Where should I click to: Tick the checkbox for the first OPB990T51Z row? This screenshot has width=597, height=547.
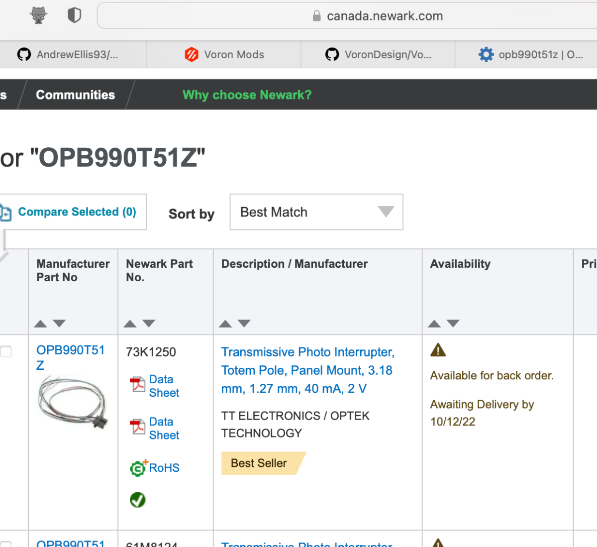(x=5, y=351)
